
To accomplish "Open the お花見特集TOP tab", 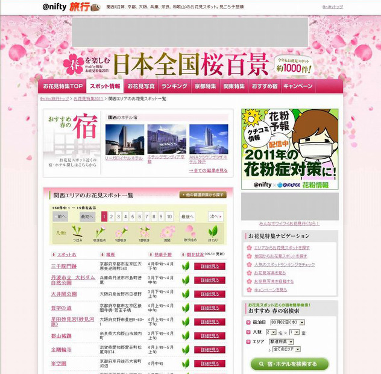I will click(63, 86).
